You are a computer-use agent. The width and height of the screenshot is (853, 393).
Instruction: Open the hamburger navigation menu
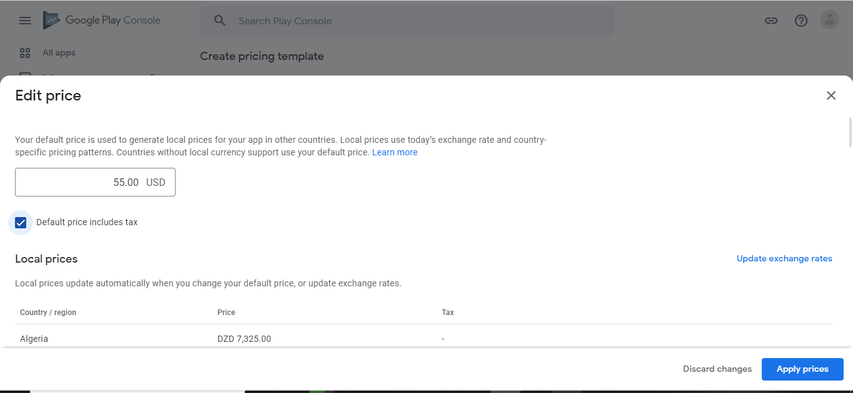25,21
